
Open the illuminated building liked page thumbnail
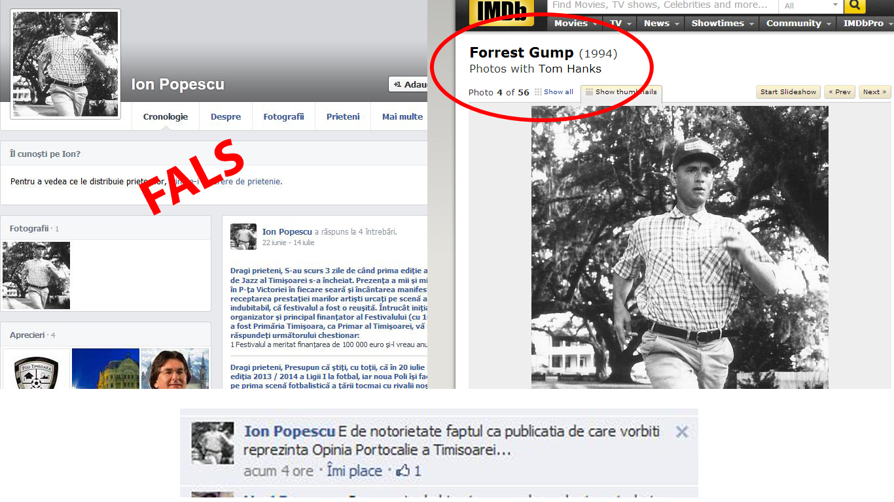pyautogui.click(x=105, y=369)
